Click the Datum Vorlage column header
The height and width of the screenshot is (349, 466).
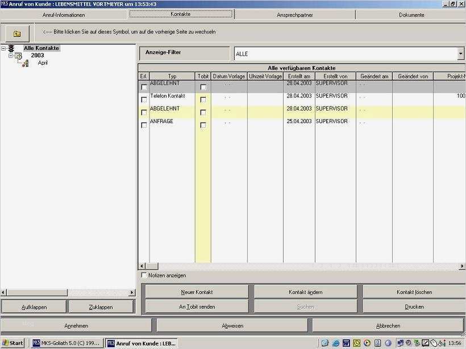click(229, 76)
